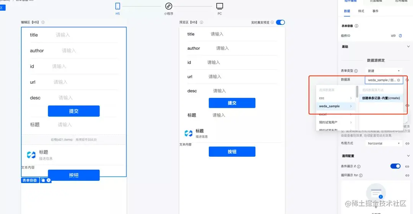Click the 标题 logo icon in edit area

click(x=31, y=155)
